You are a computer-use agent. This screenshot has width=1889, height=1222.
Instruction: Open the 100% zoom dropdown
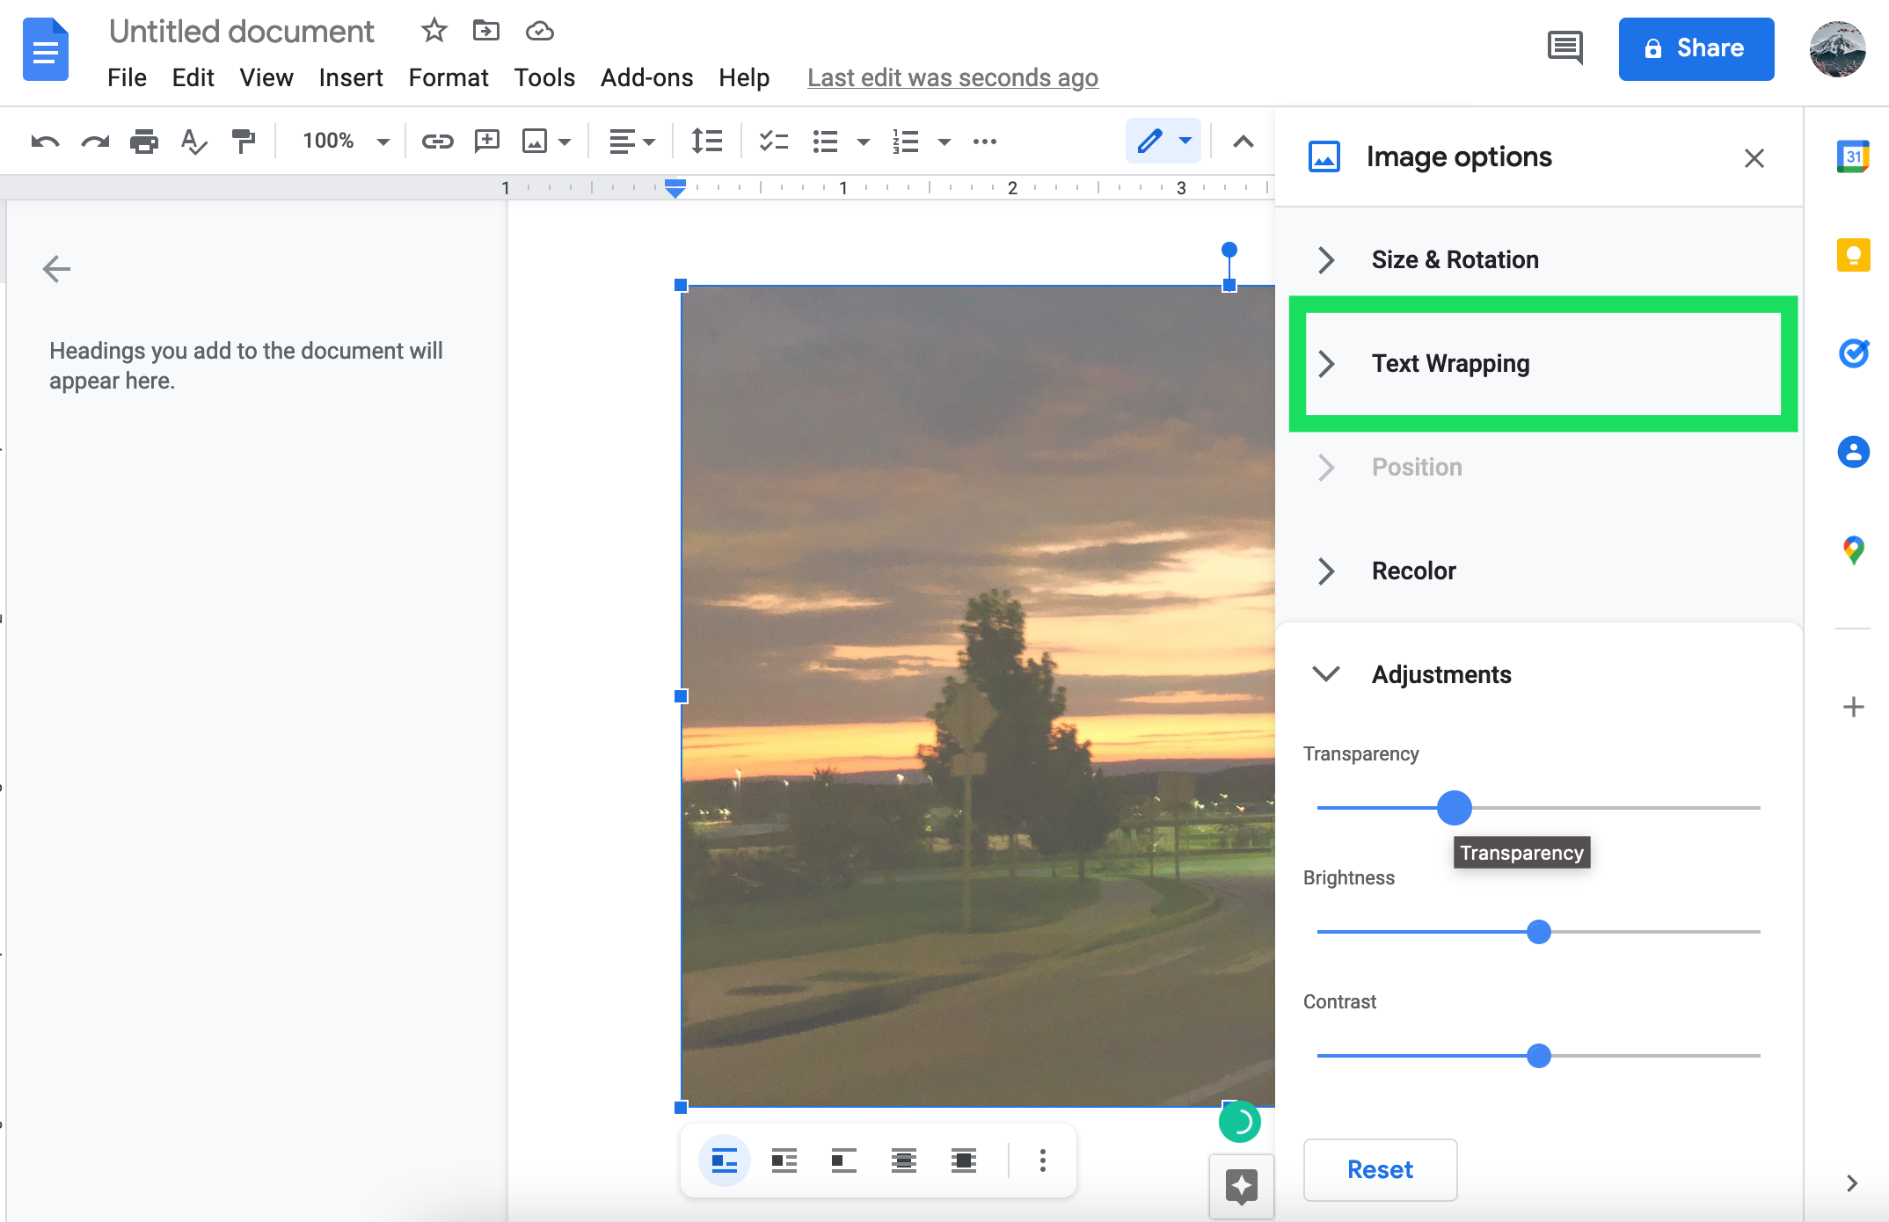tap(345, 141)
